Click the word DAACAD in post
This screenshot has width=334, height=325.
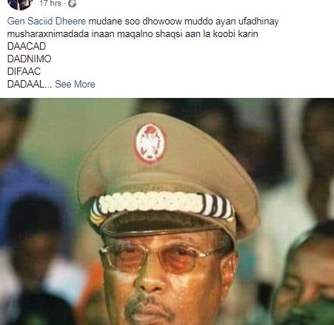point(27,46)
